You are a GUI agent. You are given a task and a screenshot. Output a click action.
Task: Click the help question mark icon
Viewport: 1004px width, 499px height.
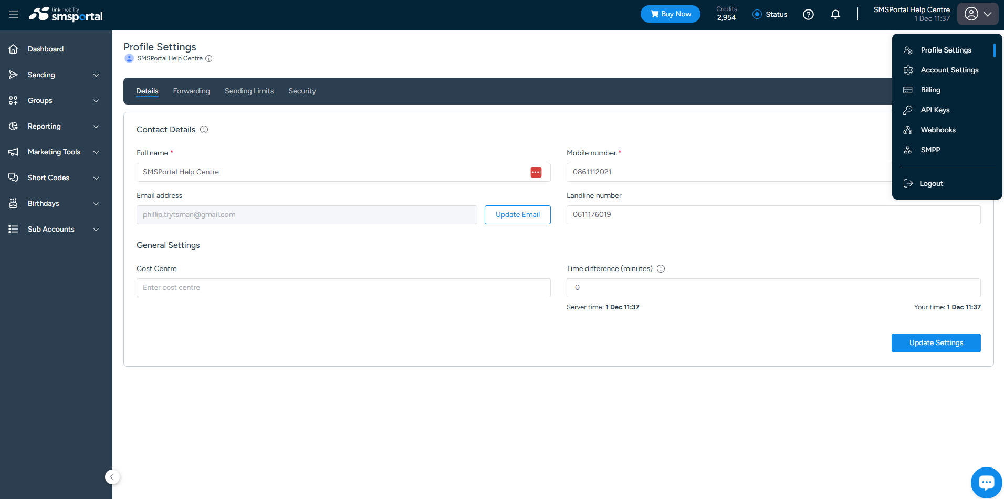pyautogui.click(x=808, y=14)
